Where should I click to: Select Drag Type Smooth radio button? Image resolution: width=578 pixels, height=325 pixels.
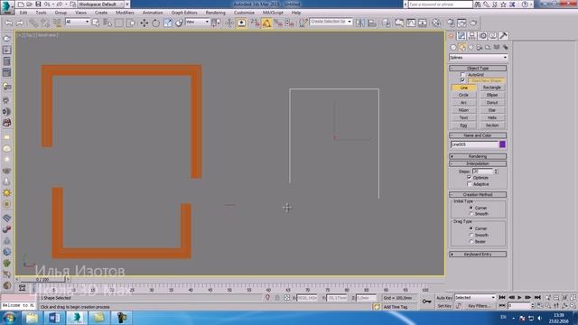[x=471, y=235]
